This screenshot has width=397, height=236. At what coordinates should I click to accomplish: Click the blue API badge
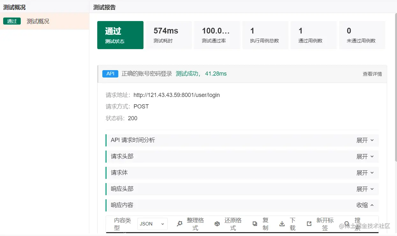[110, 74]
